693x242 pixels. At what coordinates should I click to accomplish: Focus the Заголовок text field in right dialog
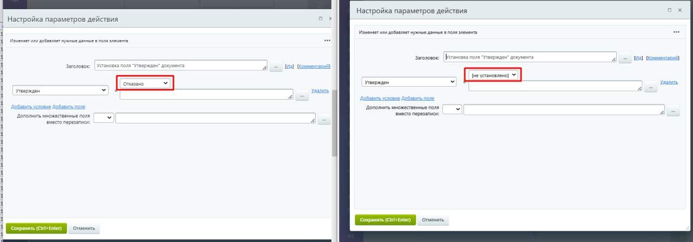tap(530, 57)
